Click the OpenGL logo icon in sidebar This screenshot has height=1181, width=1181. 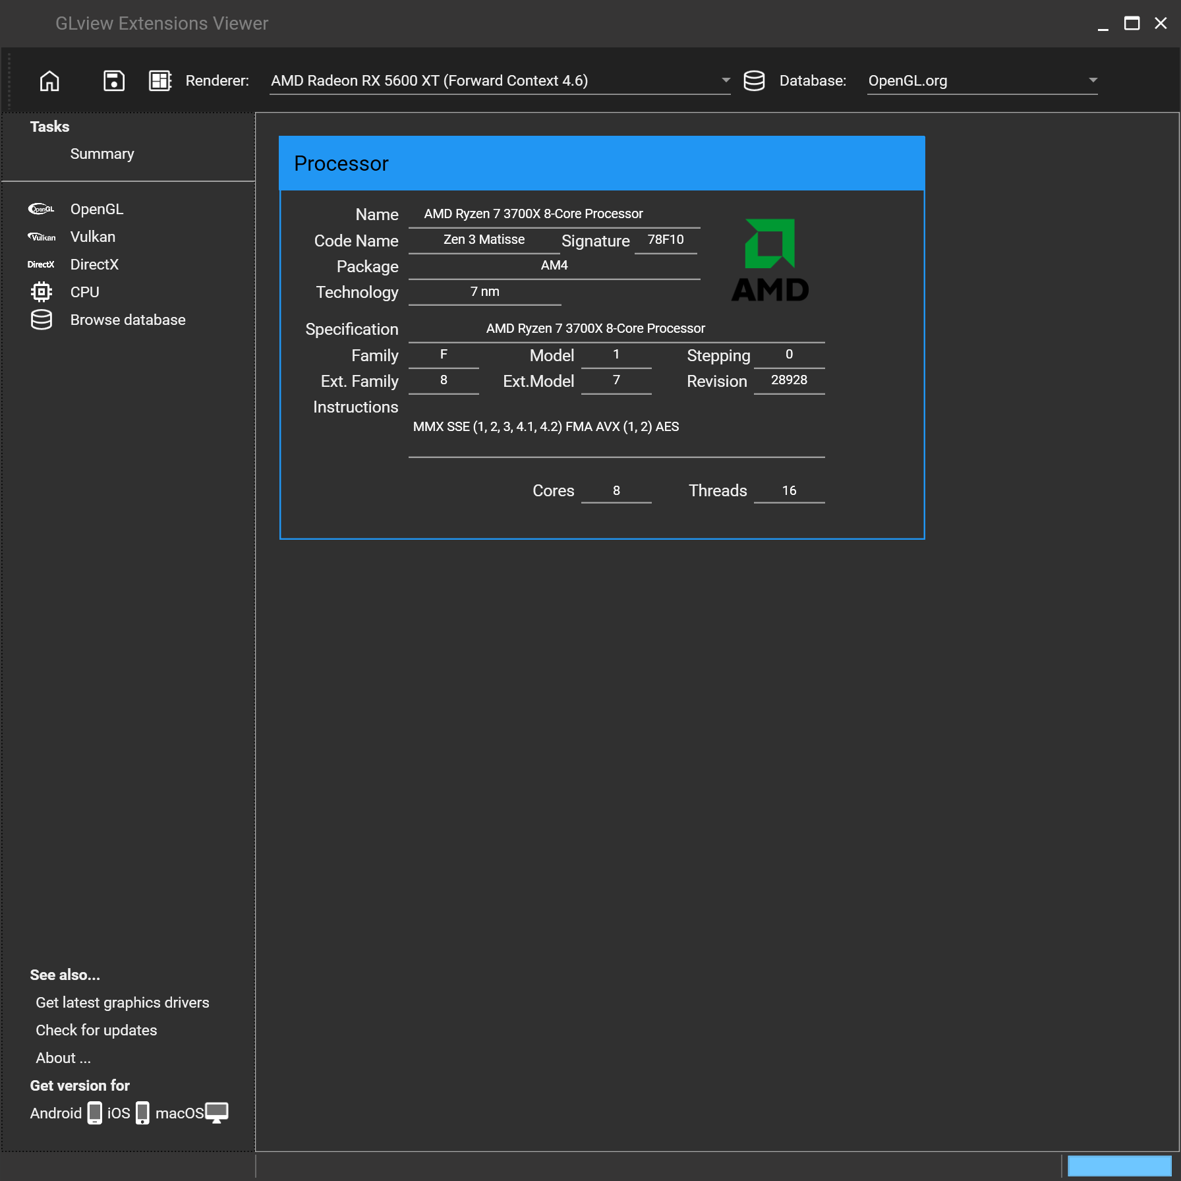(41, 209)
